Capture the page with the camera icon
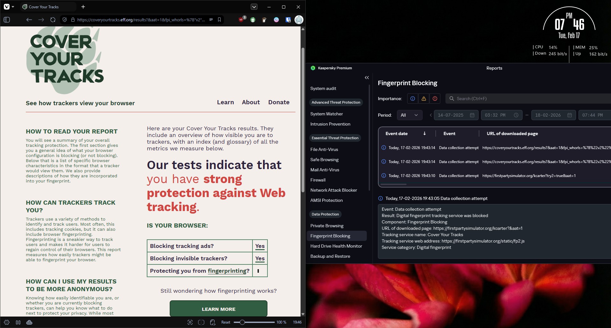Screen dimensions: 611x328 click(190, 322)
